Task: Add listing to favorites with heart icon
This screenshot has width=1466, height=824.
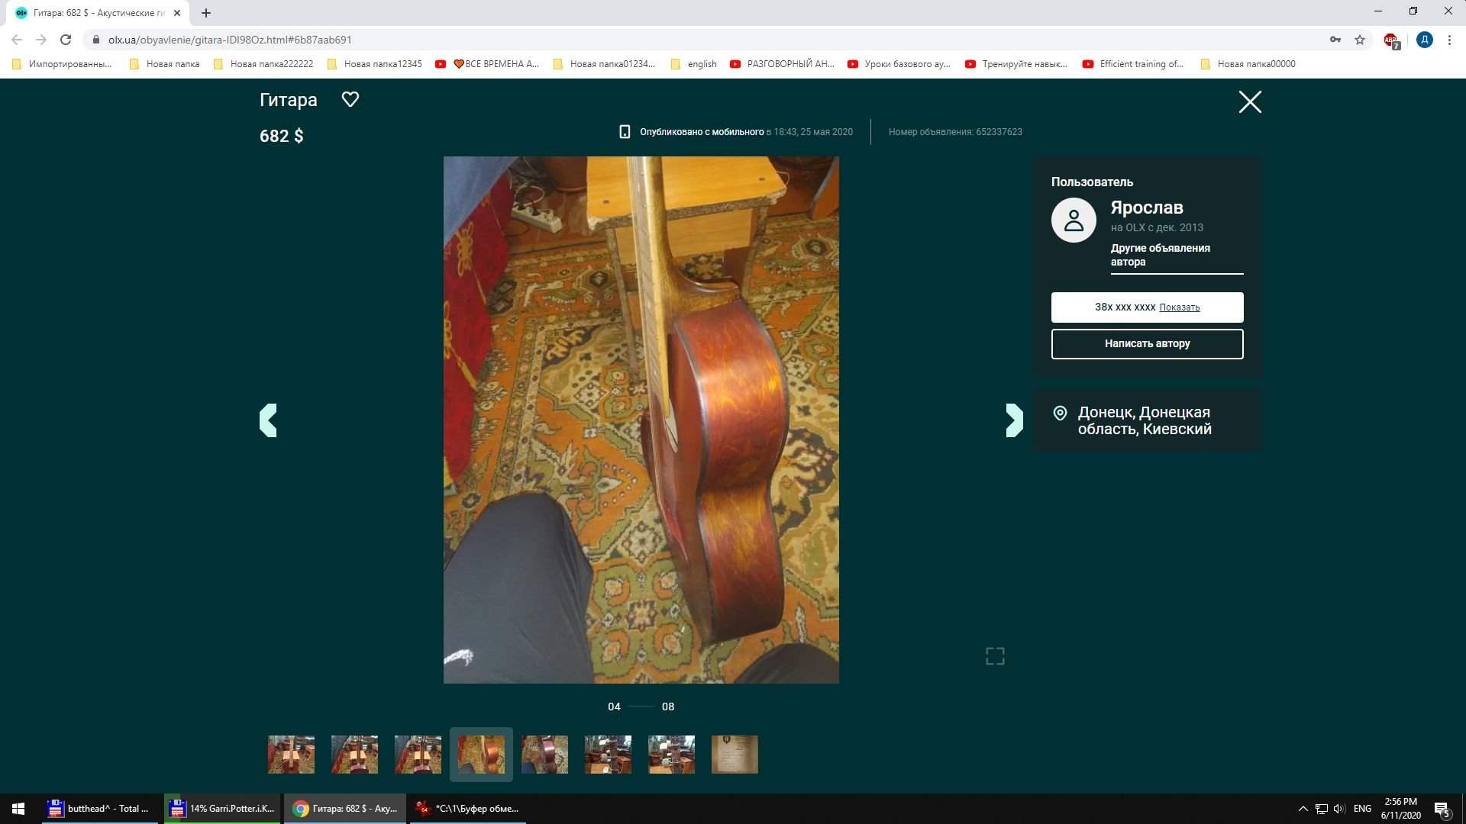Action: pyautogui.click(x=350, y=99)
